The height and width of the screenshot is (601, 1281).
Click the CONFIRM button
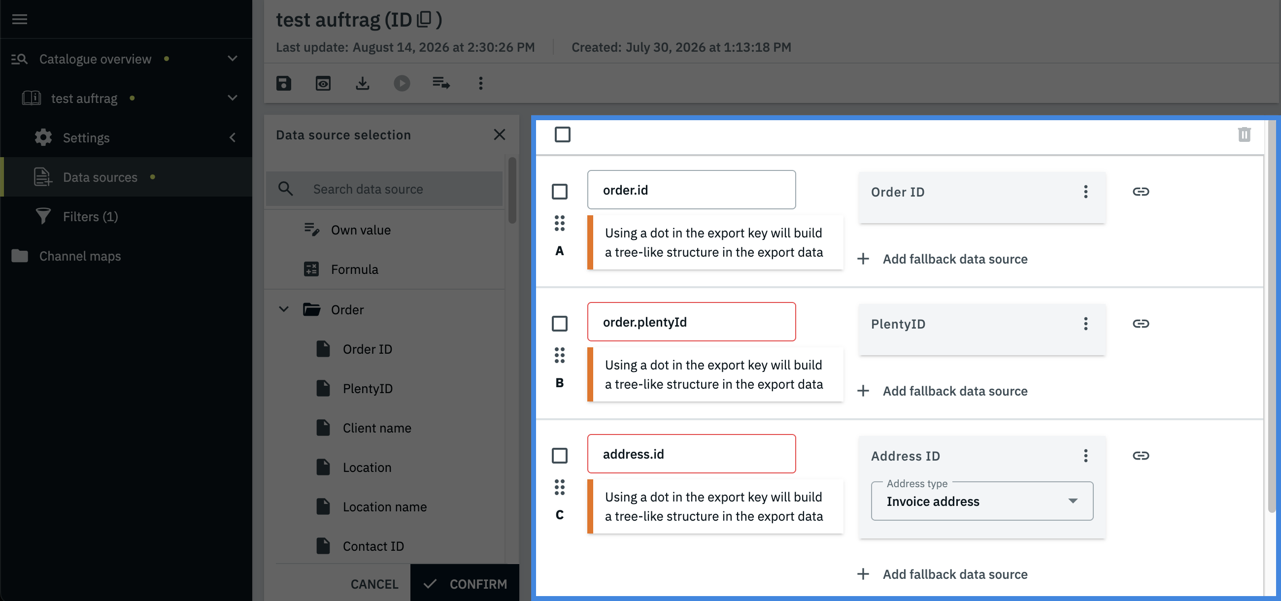(465, 584)
